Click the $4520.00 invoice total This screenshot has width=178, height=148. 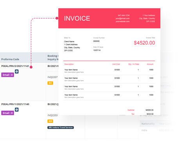tap(144, 43)
